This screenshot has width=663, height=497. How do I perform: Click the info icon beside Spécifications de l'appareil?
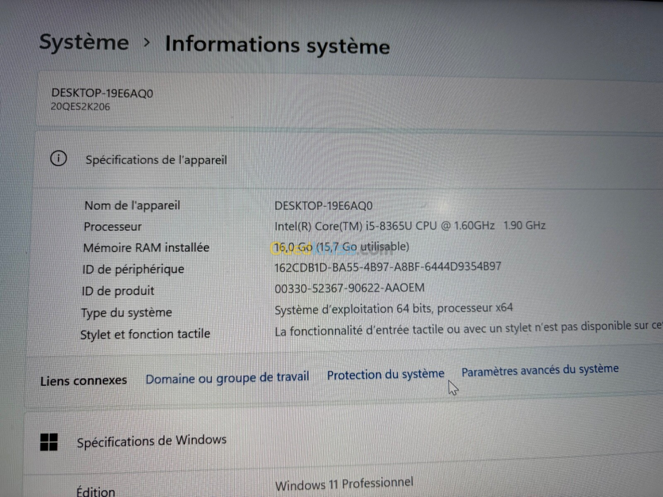58,158
